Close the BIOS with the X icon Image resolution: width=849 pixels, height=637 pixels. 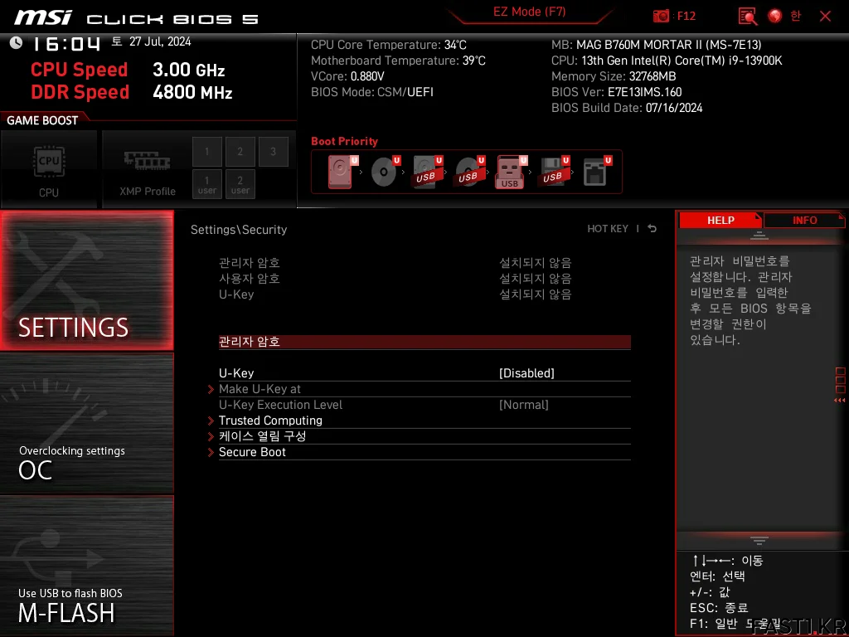[x=825, y=17]
